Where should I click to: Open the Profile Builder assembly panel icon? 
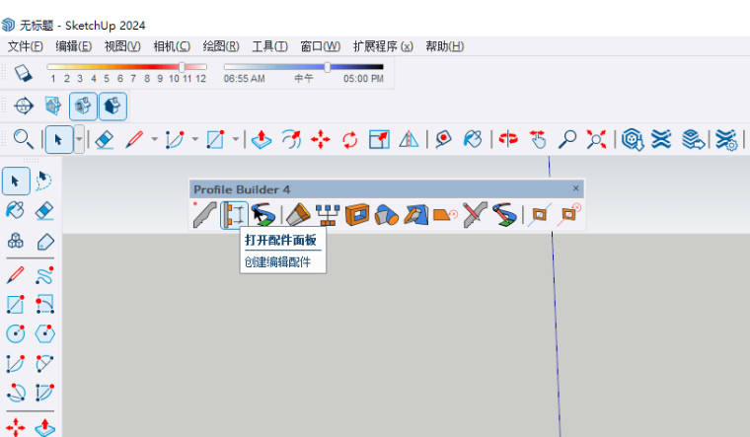click(x=235, y=214)
